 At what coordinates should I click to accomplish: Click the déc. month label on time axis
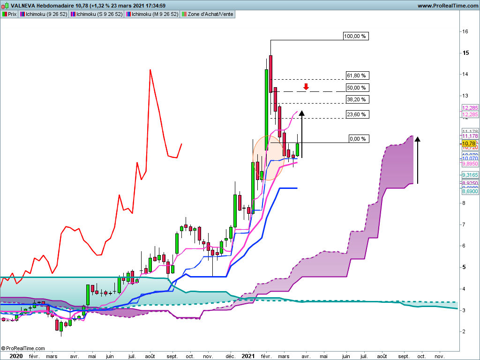[x=231, y=356]
